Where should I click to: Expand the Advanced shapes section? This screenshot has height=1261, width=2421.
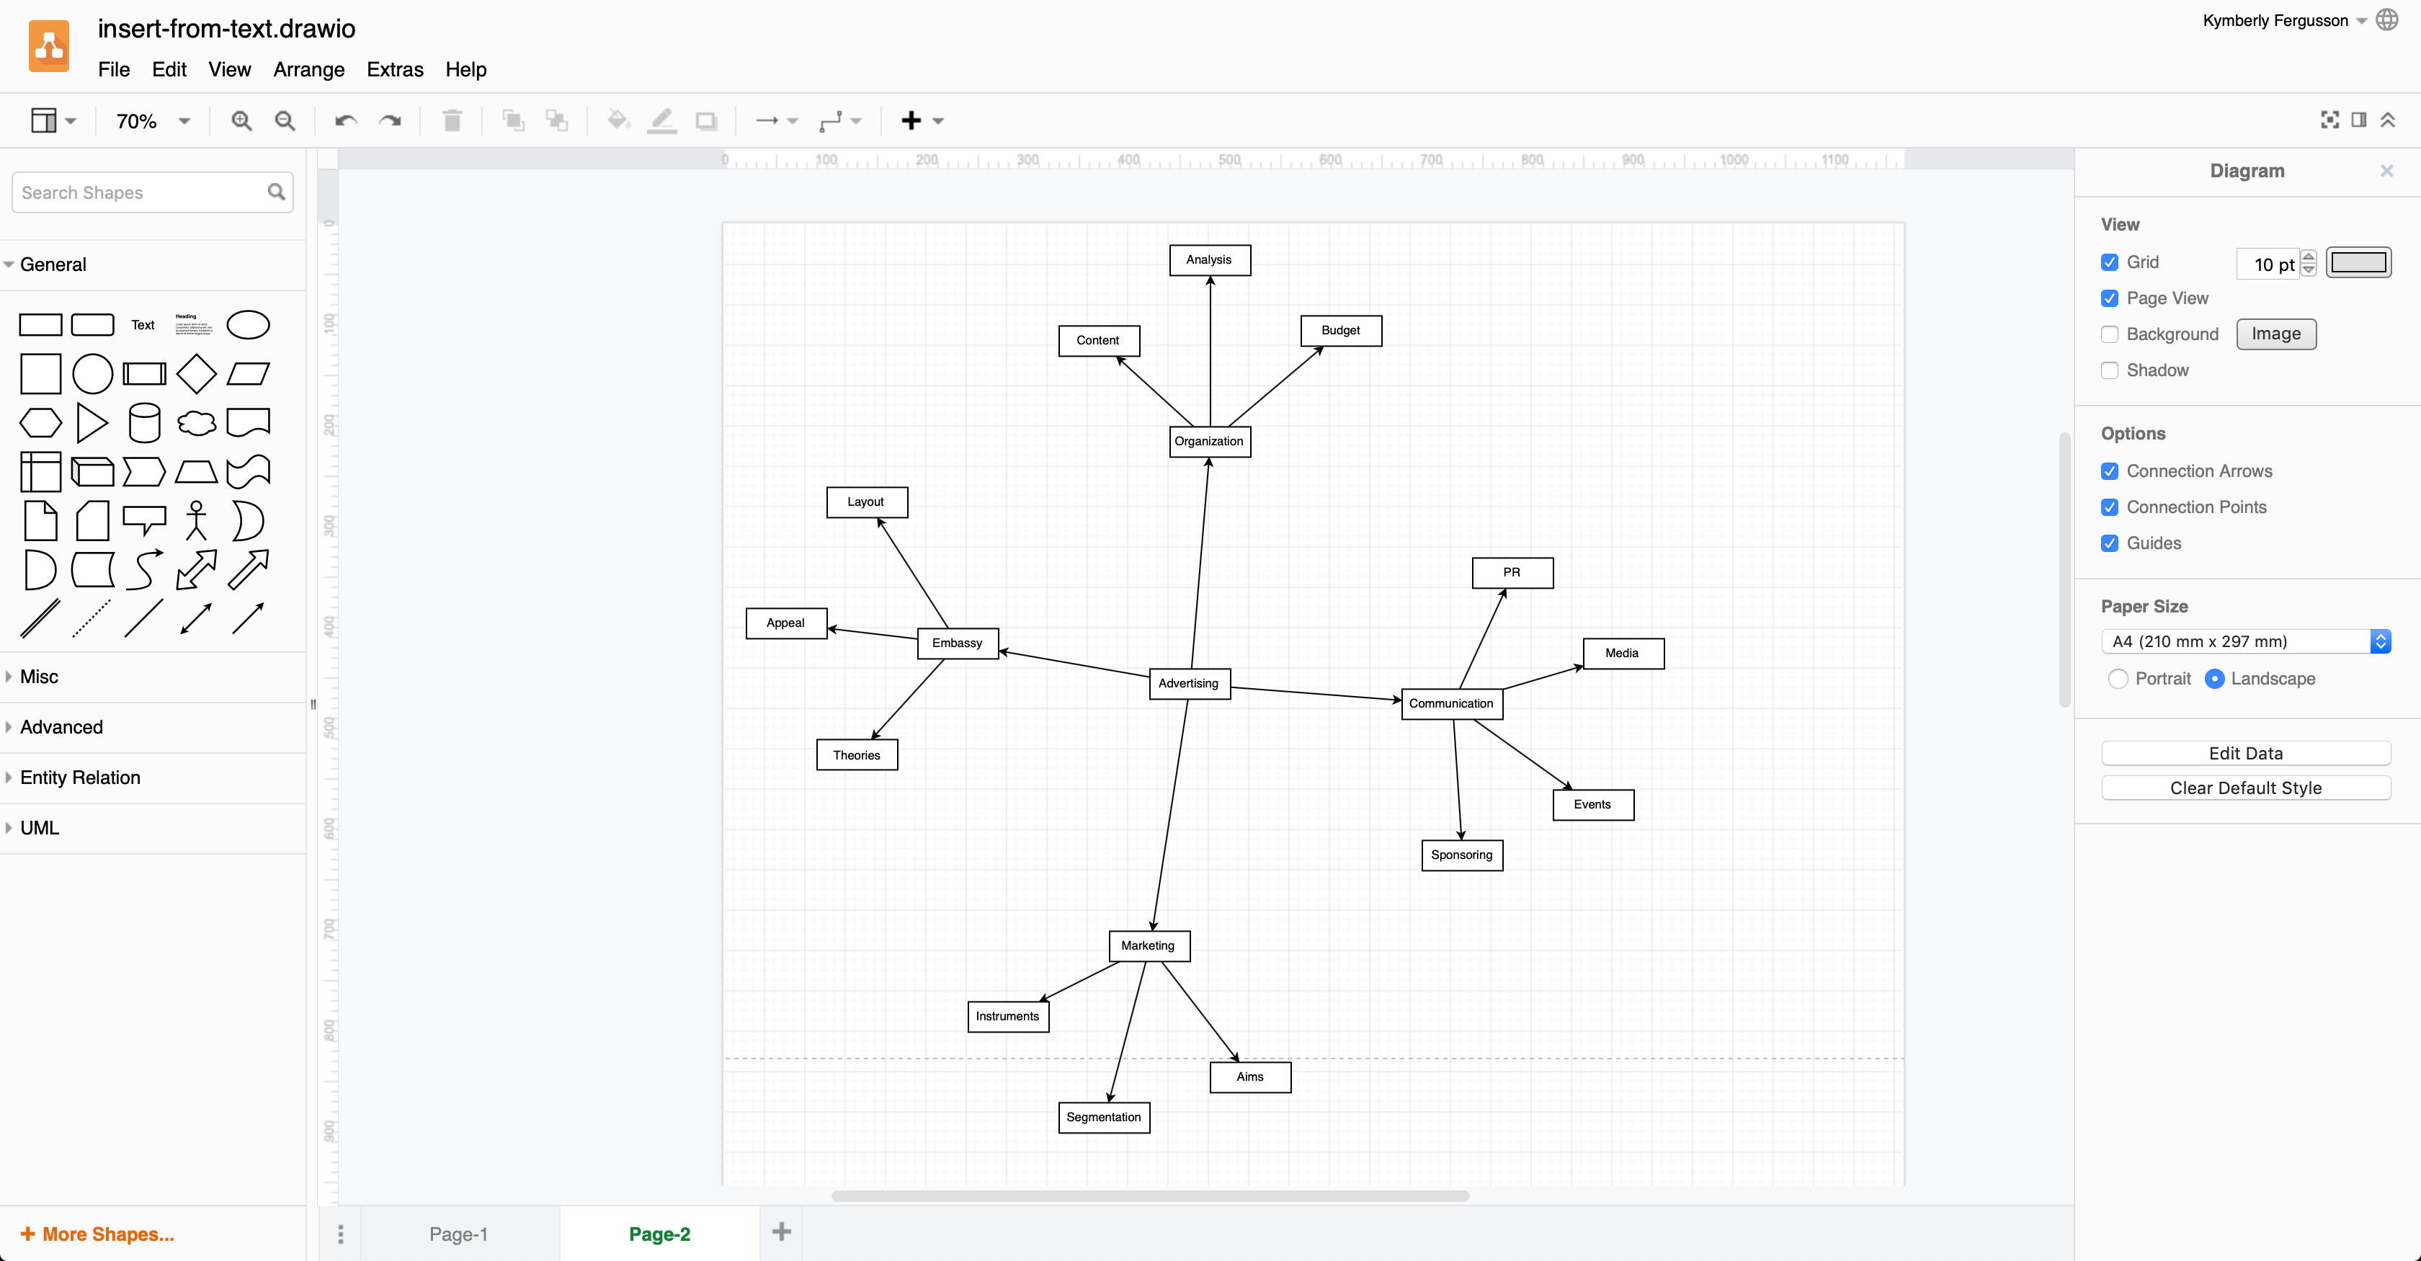pos(61,726)
